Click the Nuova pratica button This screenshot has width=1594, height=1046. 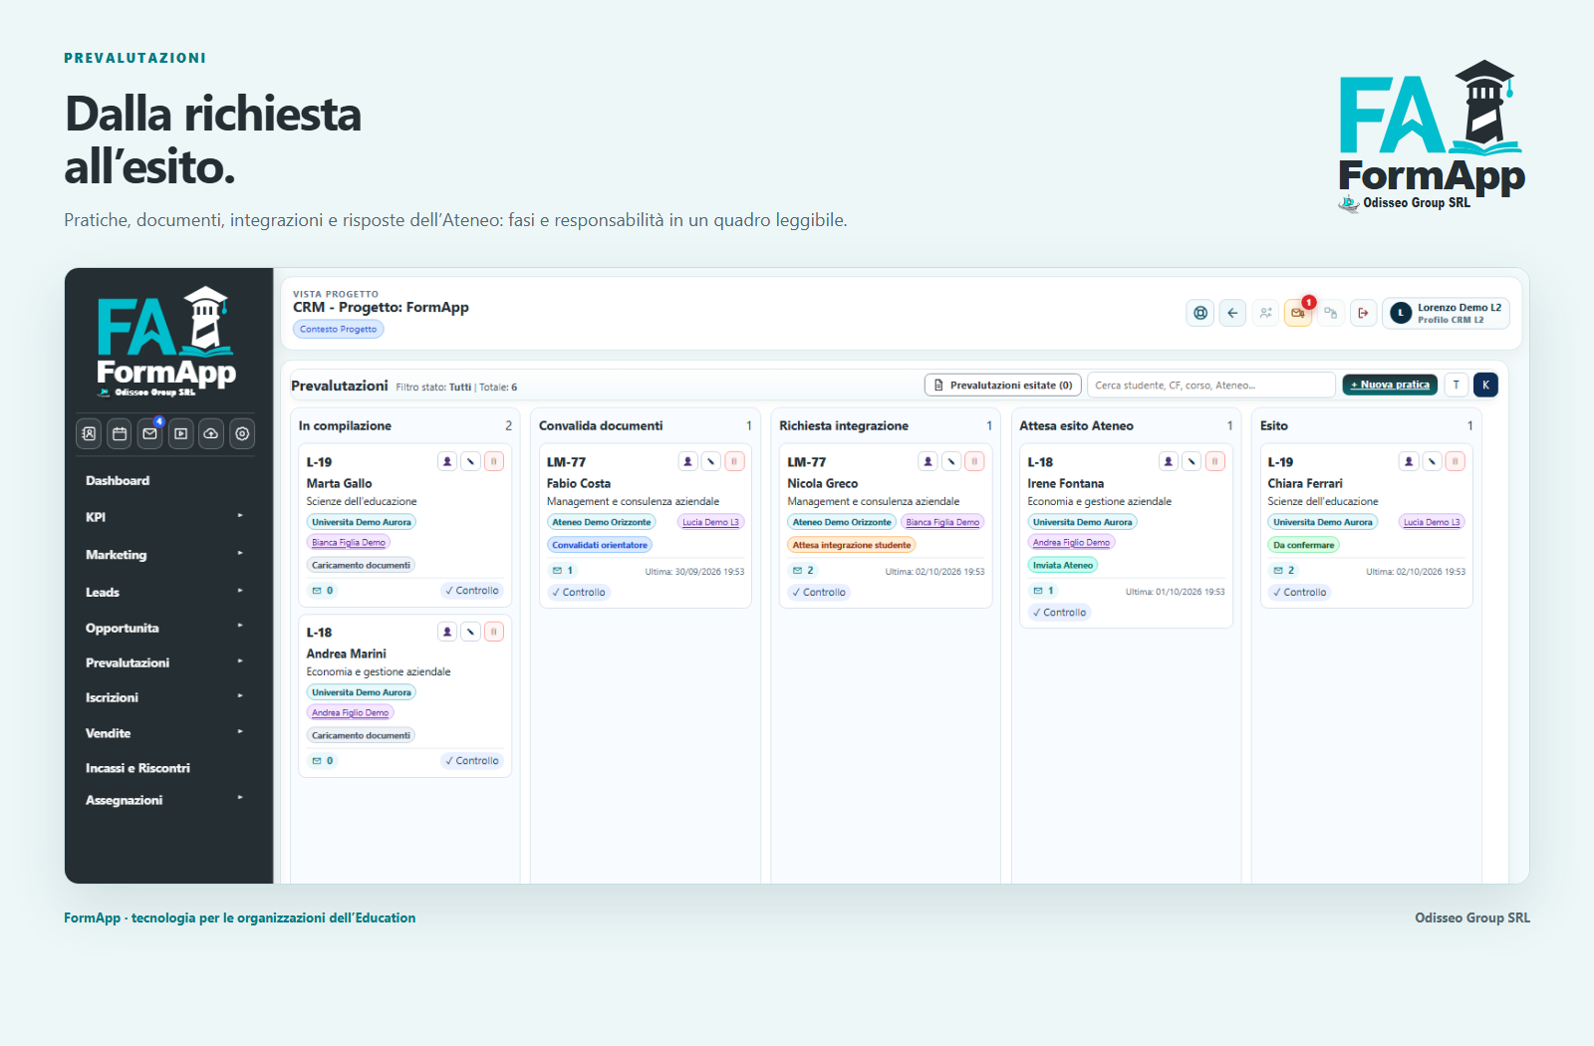pos(1390,385)
